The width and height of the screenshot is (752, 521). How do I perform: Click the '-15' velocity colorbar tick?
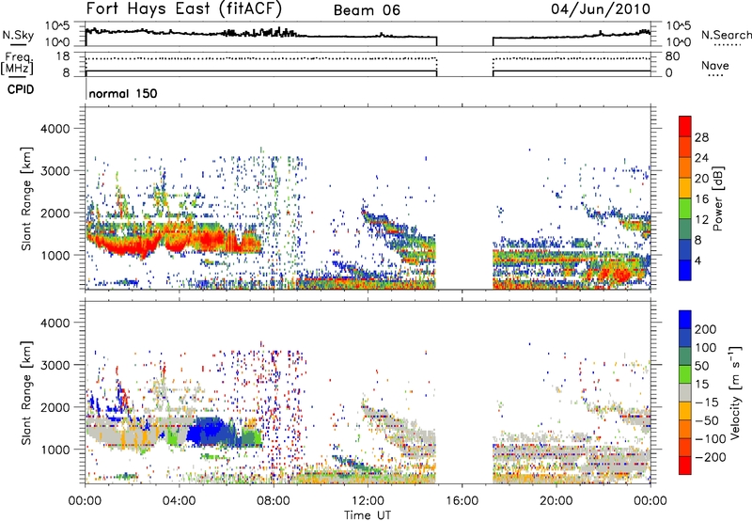click(706, 403)
